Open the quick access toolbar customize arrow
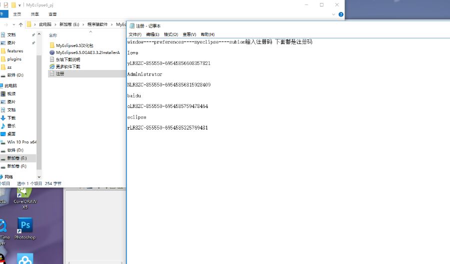The image size is (450, 264). coord(19,5)
